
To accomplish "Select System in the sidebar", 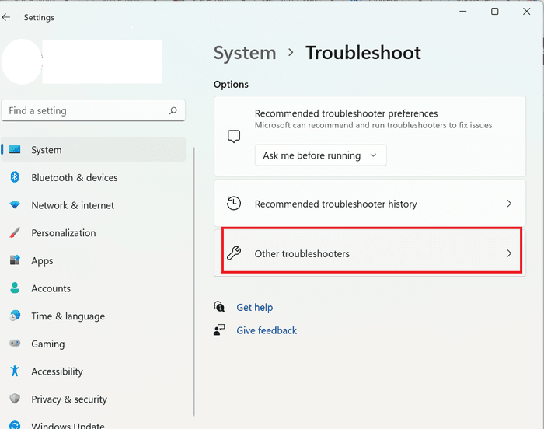I will [x=93, y=149].
